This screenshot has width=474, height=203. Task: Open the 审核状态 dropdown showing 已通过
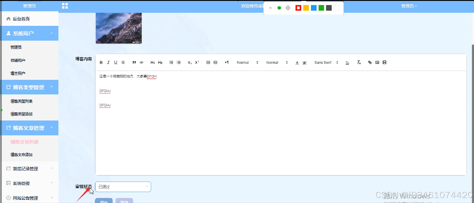[123, 187]
